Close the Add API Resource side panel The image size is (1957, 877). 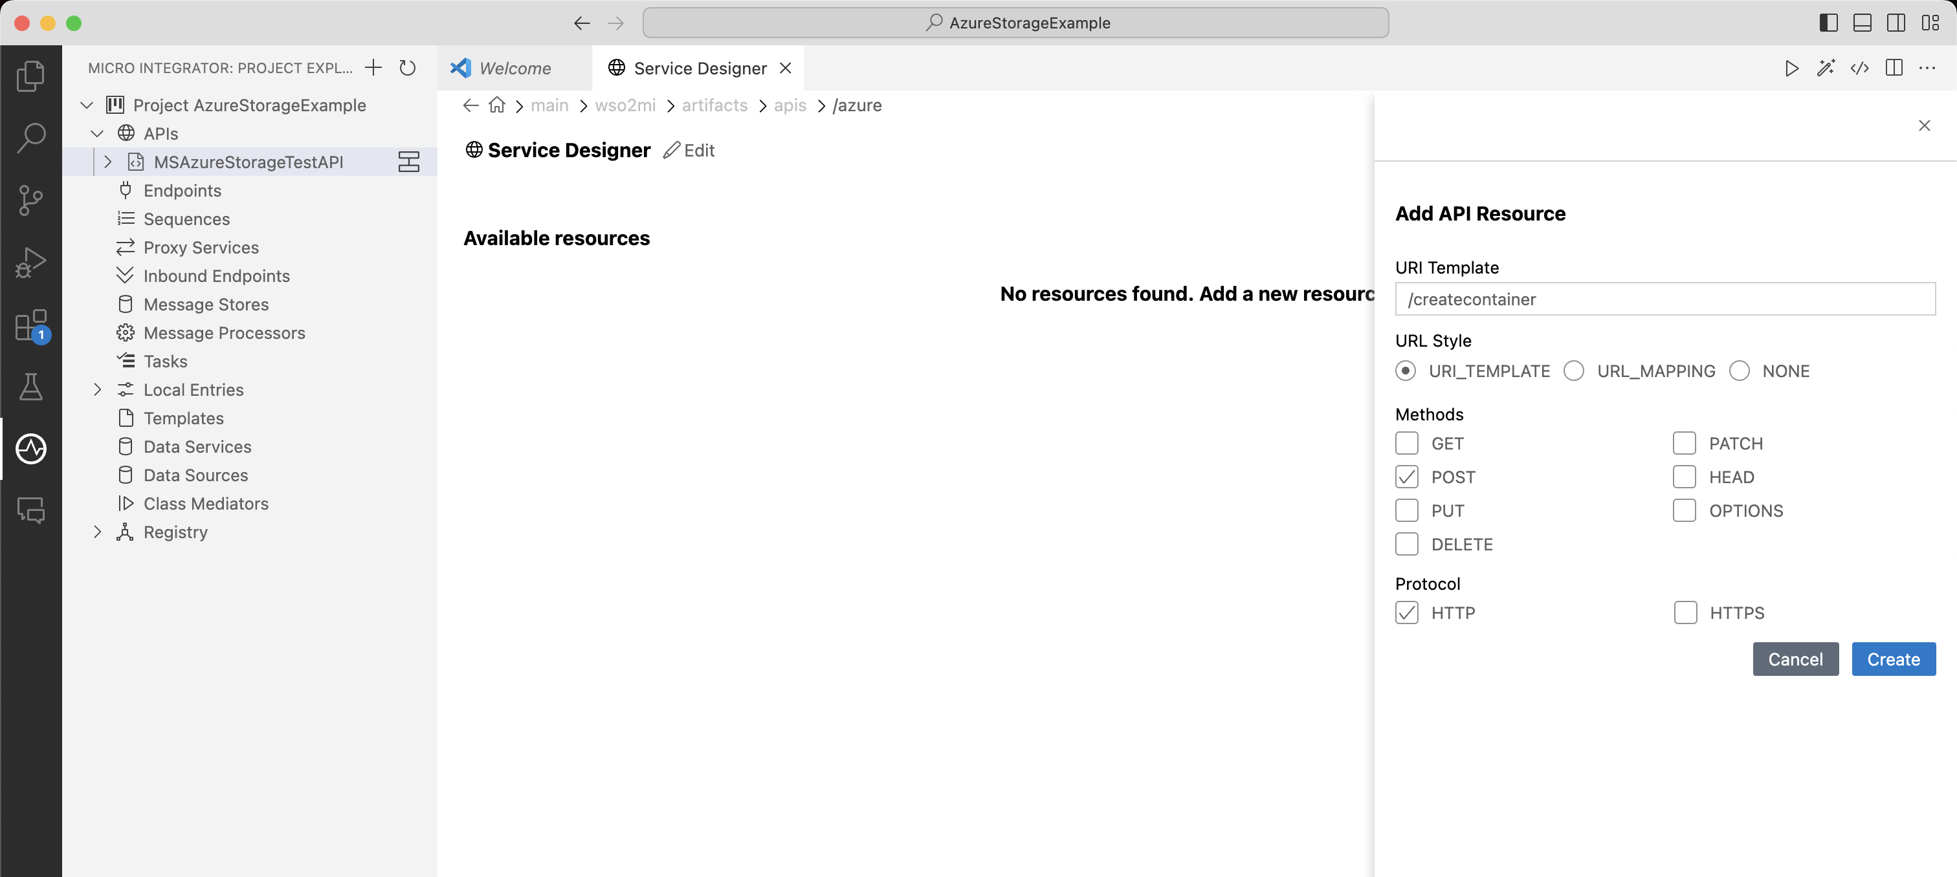(1923, 125)
